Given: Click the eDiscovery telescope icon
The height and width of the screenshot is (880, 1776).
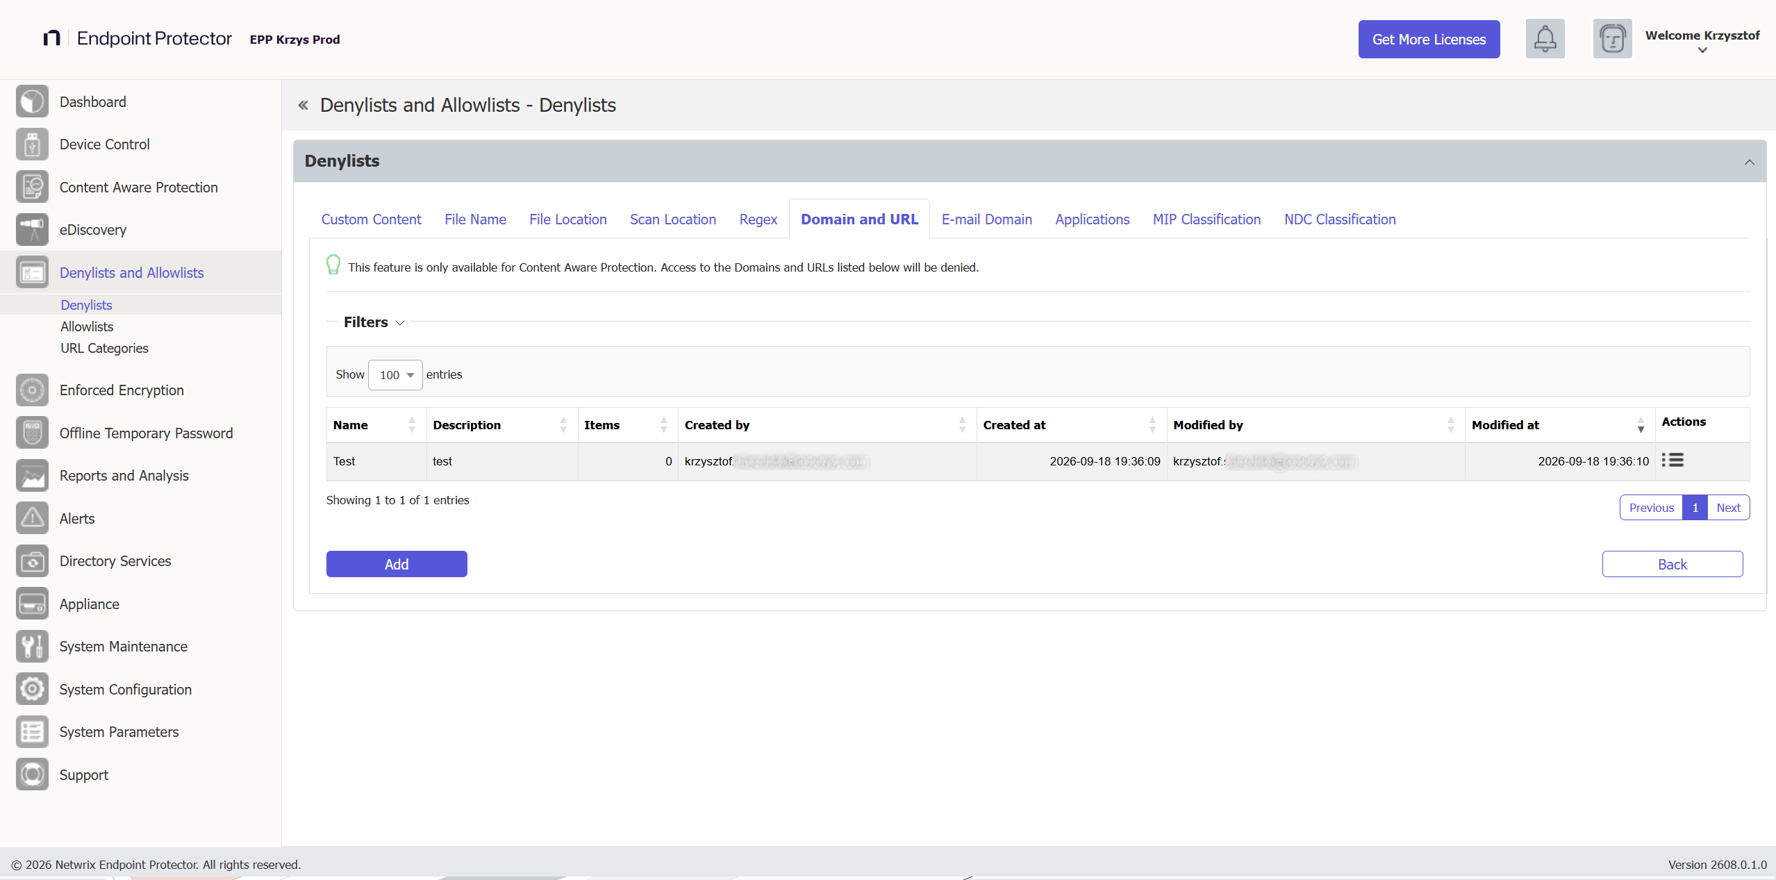Looking at the screenshot, I should (x=32, y=230).
